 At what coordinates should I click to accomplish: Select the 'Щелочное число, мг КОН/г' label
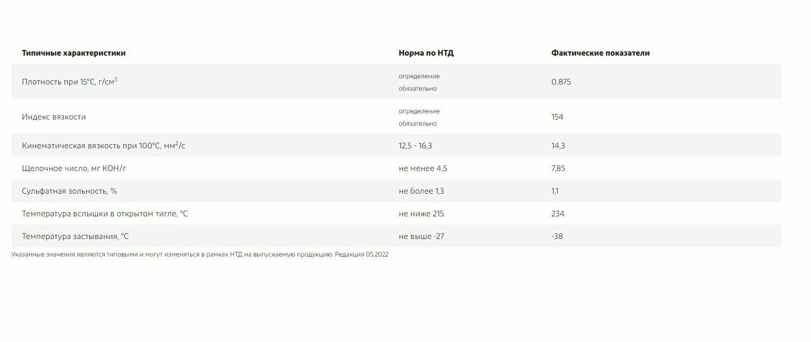(74, 168)
